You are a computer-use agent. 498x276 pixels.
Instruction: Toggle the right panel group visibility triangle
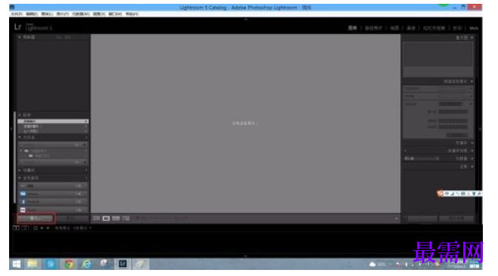[x=480, y=129]
